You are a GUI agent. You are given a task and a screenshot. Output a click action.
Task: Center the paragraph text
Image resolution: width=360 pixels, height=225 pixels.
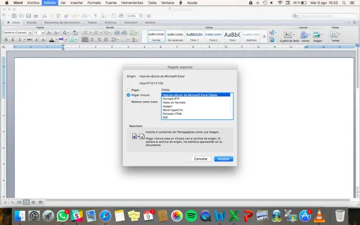pos(92,39)
